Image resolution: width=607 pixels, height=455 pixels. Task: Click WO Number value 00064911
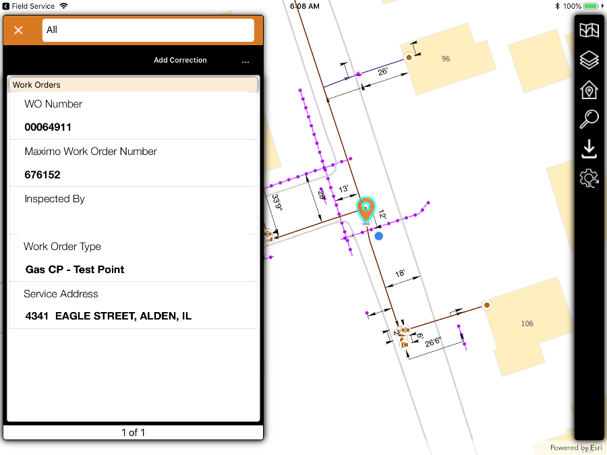pyautogui.click(x=48, y=127)
